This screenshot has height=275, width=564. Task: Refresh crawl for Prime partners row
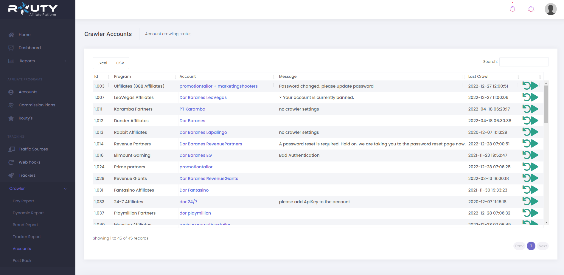(x=526, y=167)
